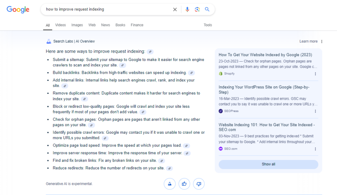Click the 'Search Labs | AI Overview' label
The height and width of the screenshot is (195, 337).
pos(74,41)
